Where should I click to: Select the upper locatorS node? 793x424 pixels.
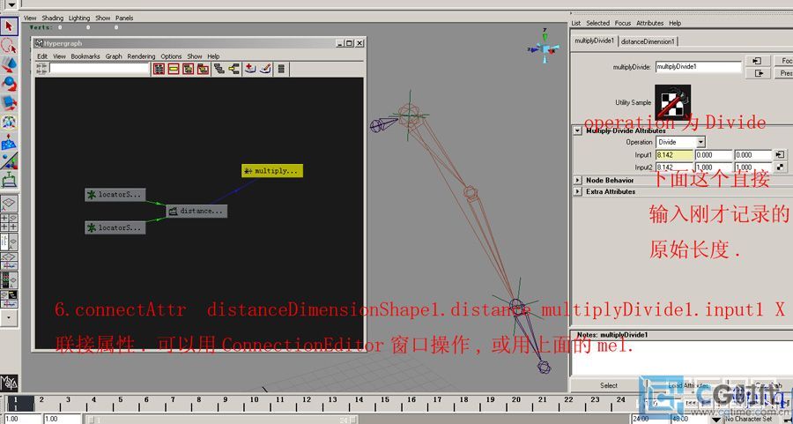(115, 194)
